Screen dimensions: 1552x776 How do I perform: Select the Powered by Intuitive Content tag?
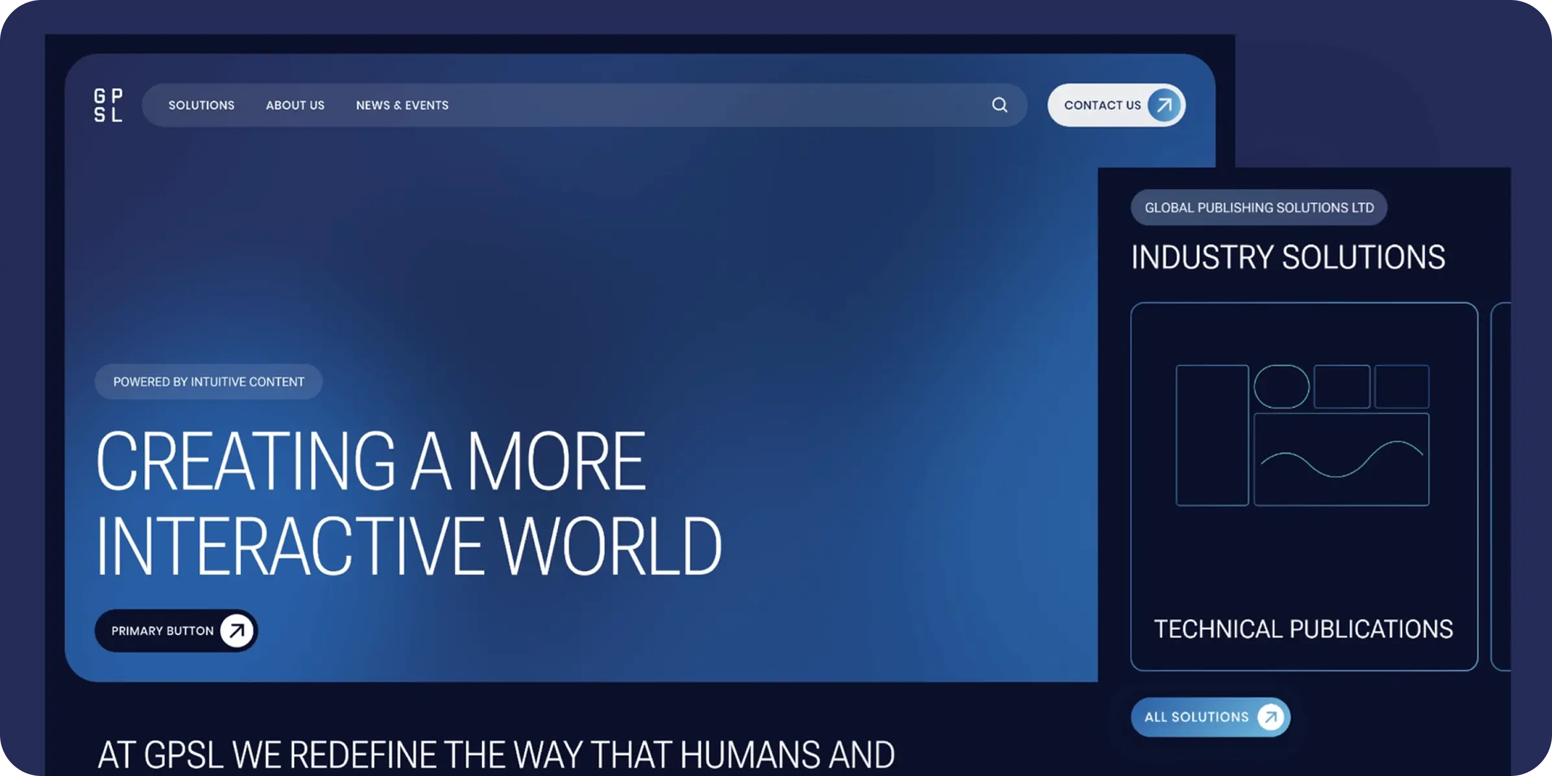click(208, 382)
